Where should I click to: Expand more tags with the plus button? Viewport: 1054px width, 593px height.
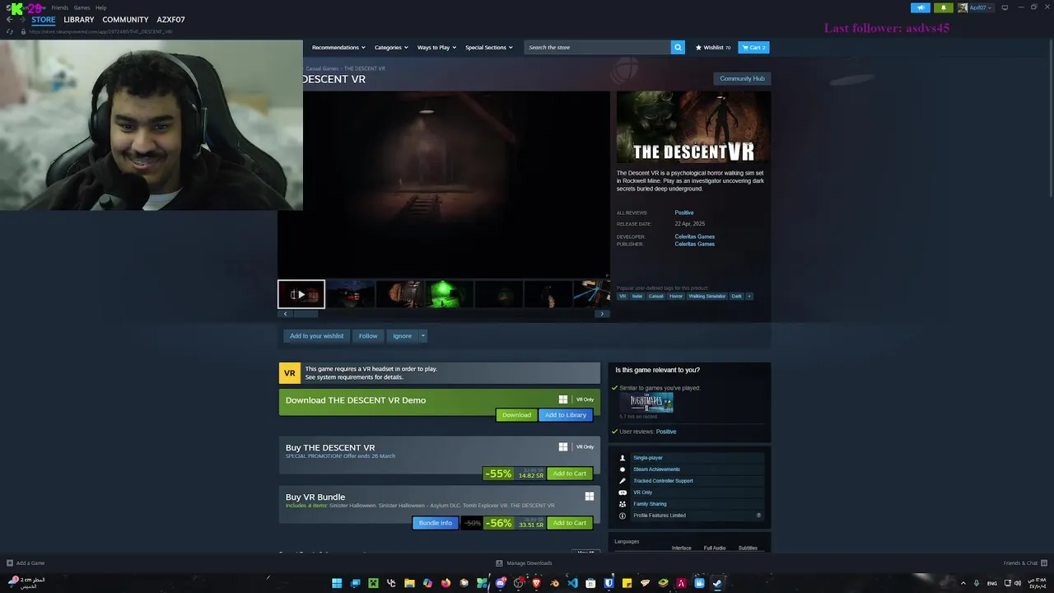click(749, 296)
